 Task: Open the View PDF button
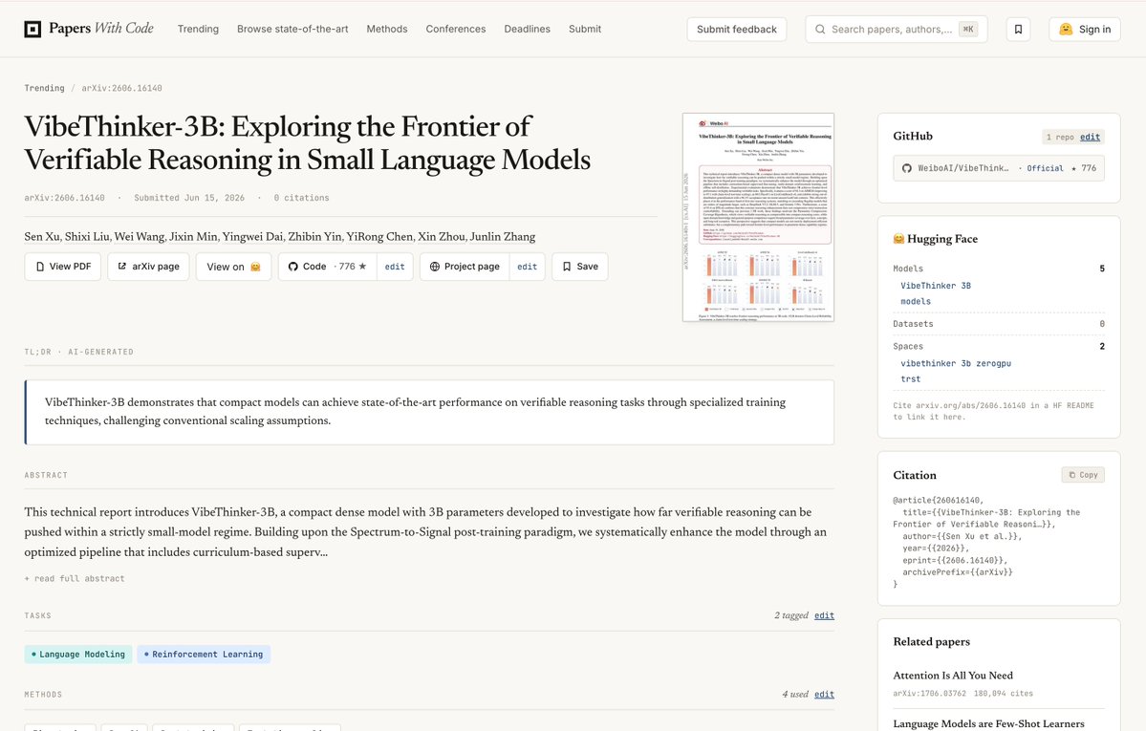(63, 267)
